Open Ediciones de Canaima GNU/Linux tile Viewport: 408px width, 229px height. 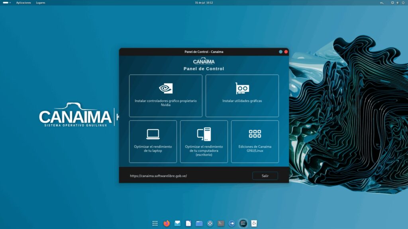255,142
